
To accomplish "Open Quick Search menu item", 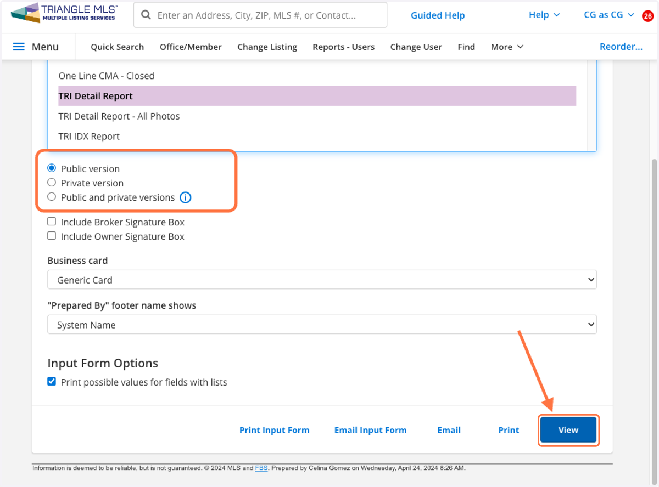I will (x=117, y=47).
